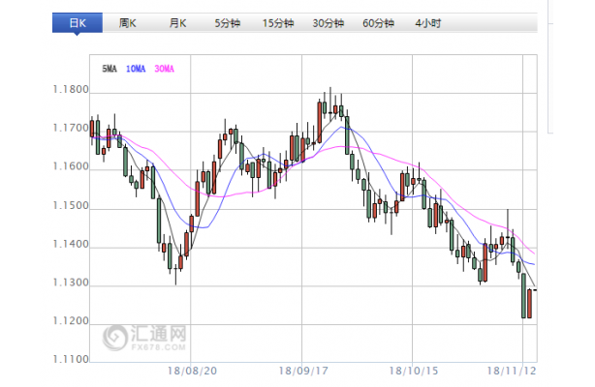
Task: Select the 30分钟 interval tab
Action: tap(330, 21)
